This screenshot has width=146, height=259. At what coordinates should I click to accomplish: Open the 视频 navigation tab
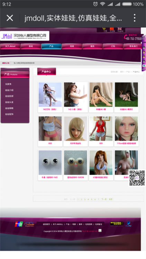click(72, 46)
